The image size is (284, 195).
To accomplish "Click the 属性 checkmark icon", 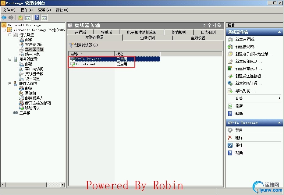I will pyautogui.click(x=230, y=145).
